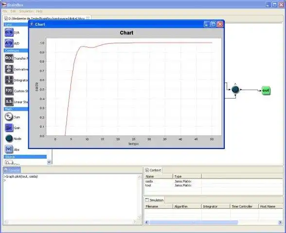
Task: Click the Time Controller column header
Action: 244,206
